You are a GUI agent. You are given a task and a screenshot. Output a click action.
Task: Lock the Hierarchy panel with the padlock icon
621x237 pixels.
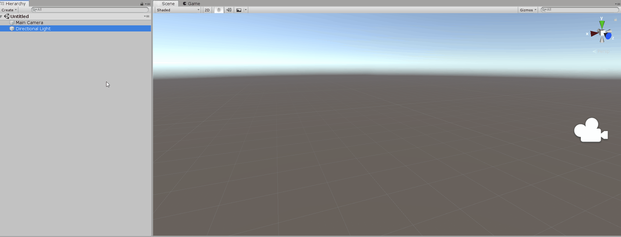(142, 4)
